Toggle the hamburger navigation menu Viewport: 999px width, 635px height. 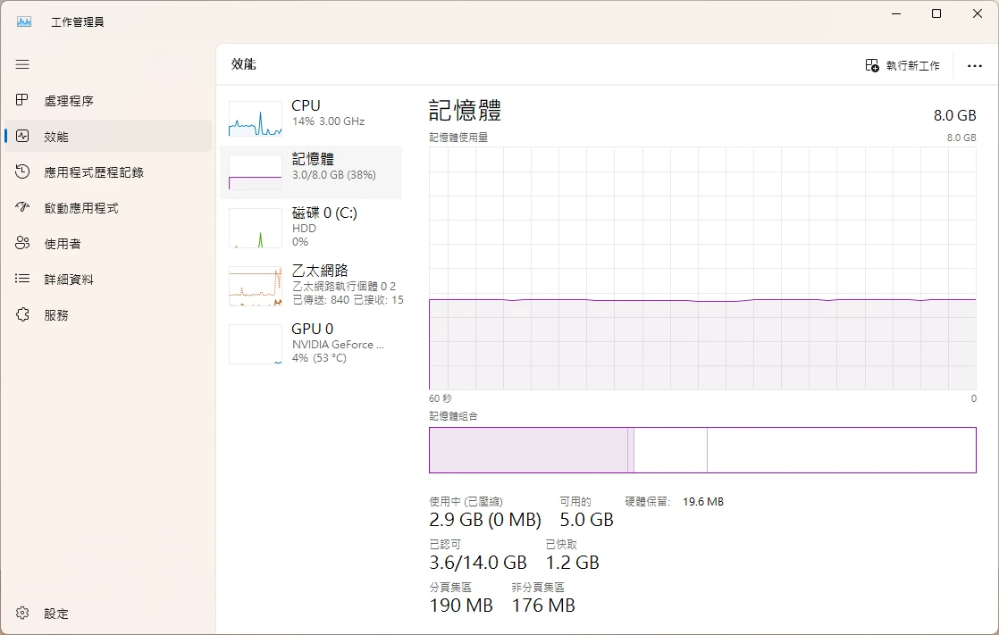pos(22,64)
